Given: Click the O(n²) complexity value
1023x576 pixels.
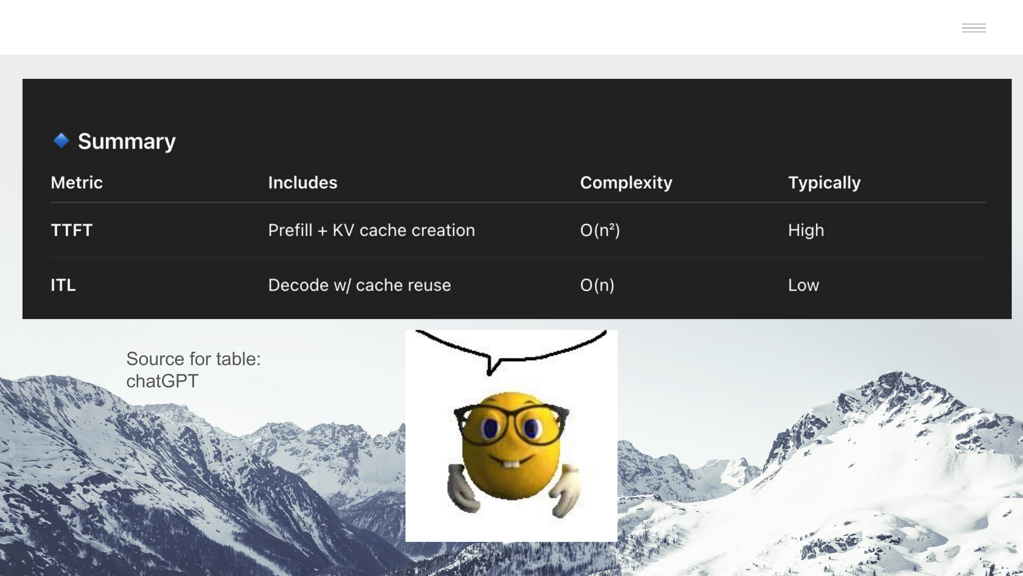Looking at the screenshot, I should 600,230.
